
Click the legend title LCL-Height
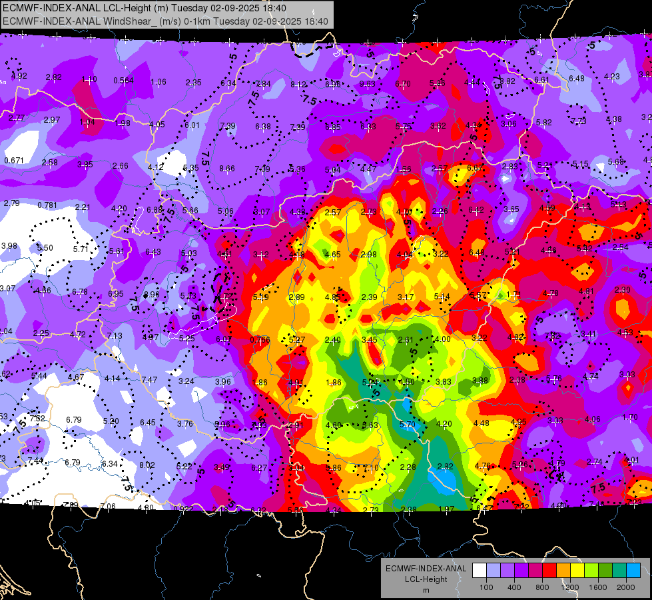pos(426,579)
